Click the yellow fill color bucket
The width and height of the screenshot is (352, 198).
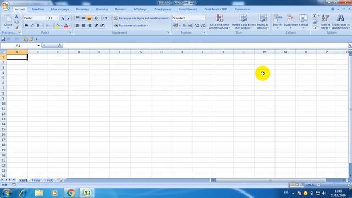tap(57, 26)
